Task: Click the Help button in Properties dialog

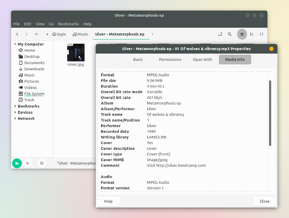Action: (x=108, y=201)
